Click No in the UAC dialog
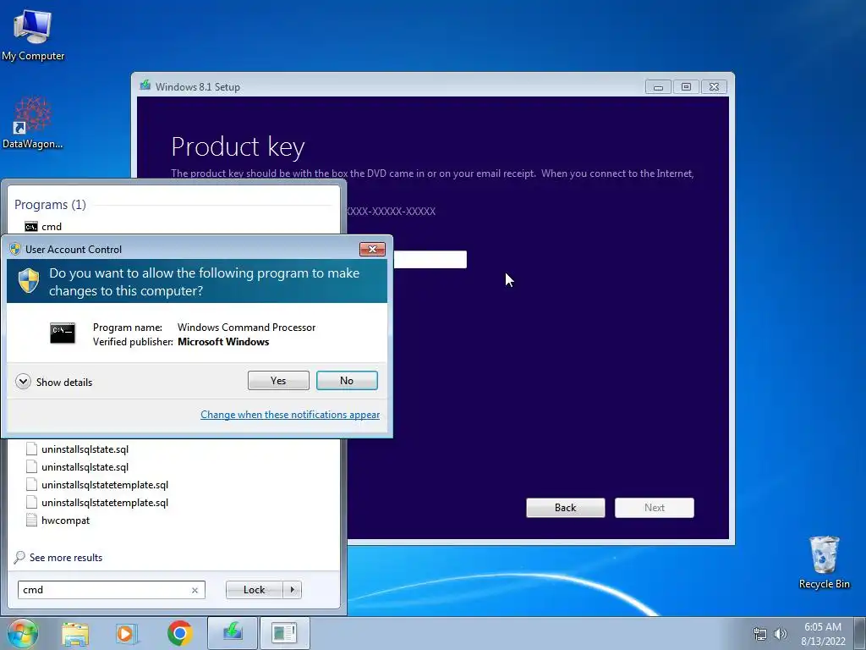The image size is (866, 650). tap(347, 380)
